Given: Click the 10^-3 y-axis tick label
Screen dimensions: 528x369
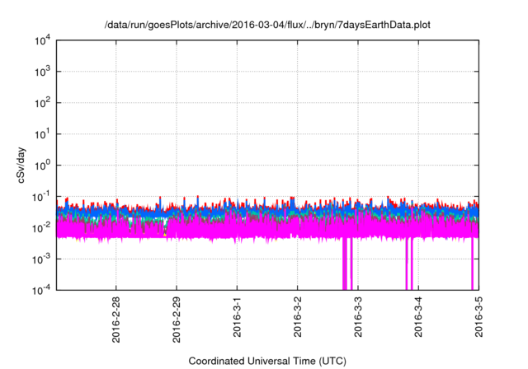Looking at the screenshot, I should coord(41,259).
